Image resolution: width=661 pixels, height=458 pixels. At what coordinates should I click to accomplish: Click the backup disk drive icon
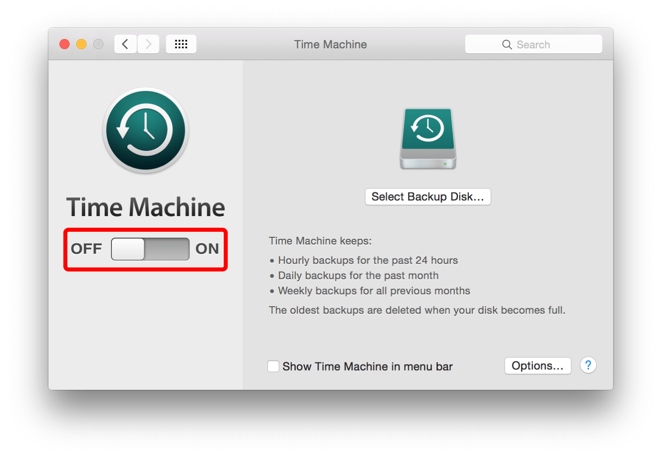[428, 139]
